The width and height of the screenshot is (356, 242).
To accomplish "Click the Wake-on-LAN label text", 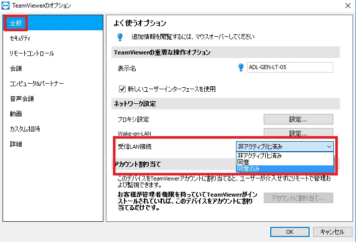I will point(135,134).
